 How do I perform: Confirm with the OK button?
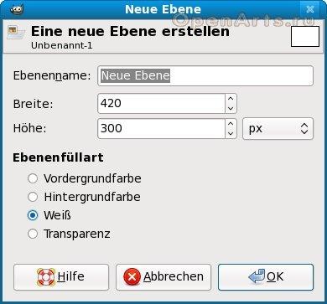coord(266,277)
